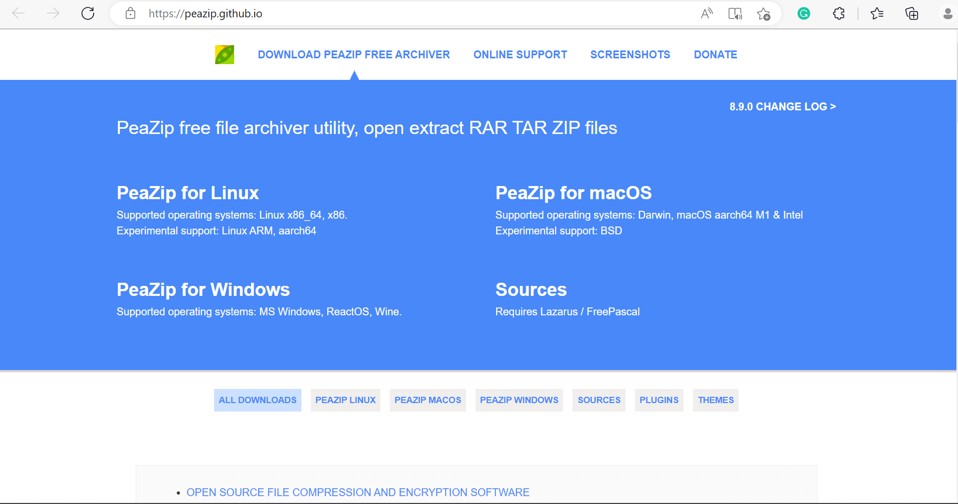Open the Favorites list icon
Screen dimensions: 958x504
[x=877, y=13]
